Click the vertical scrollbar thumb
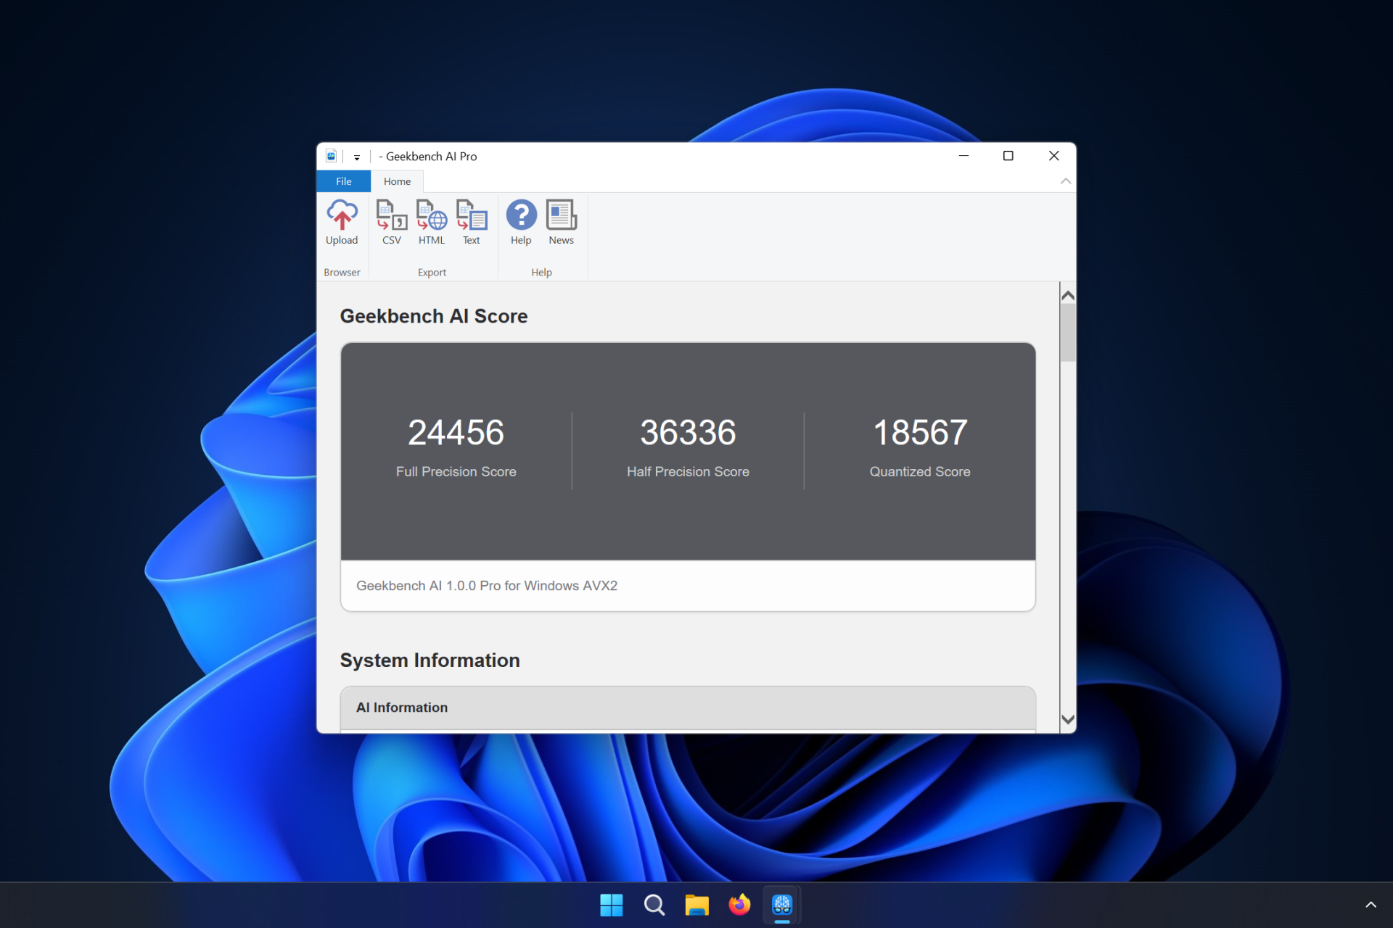The width and height of the screenshot is (1393, 928). click(x=1067, y=330)
